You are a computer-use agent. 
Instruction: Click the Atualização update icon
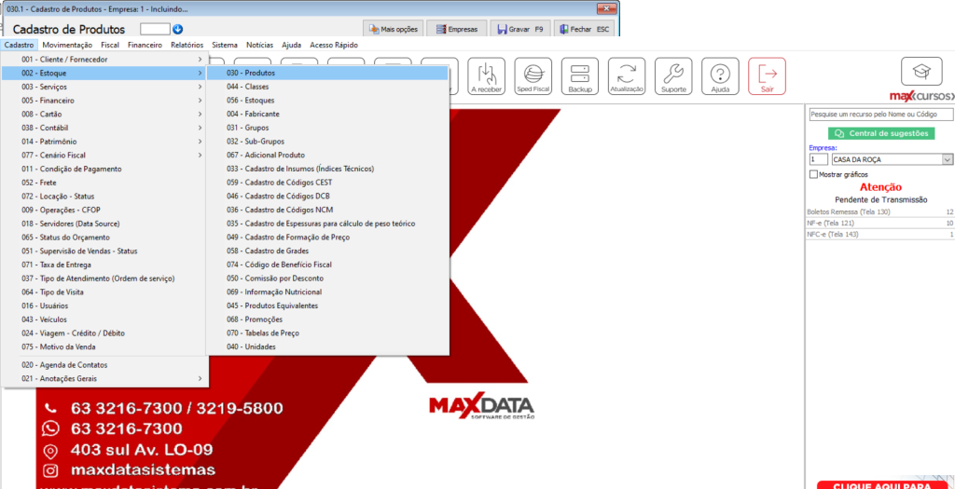[627, 76]
